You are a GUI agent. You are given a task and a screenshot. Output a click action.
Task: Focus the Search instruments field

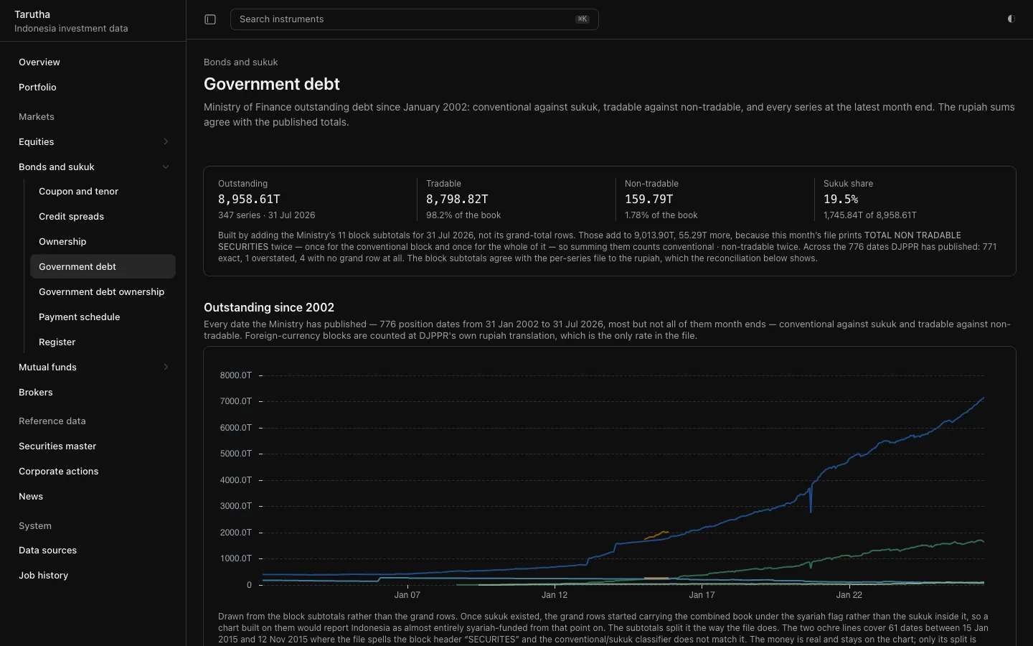414,19
